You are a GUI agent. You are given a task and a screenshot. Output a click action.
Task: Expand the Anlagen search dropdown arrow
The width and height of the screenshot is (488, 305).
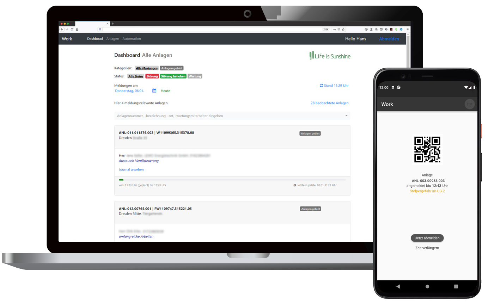[346, 116]
